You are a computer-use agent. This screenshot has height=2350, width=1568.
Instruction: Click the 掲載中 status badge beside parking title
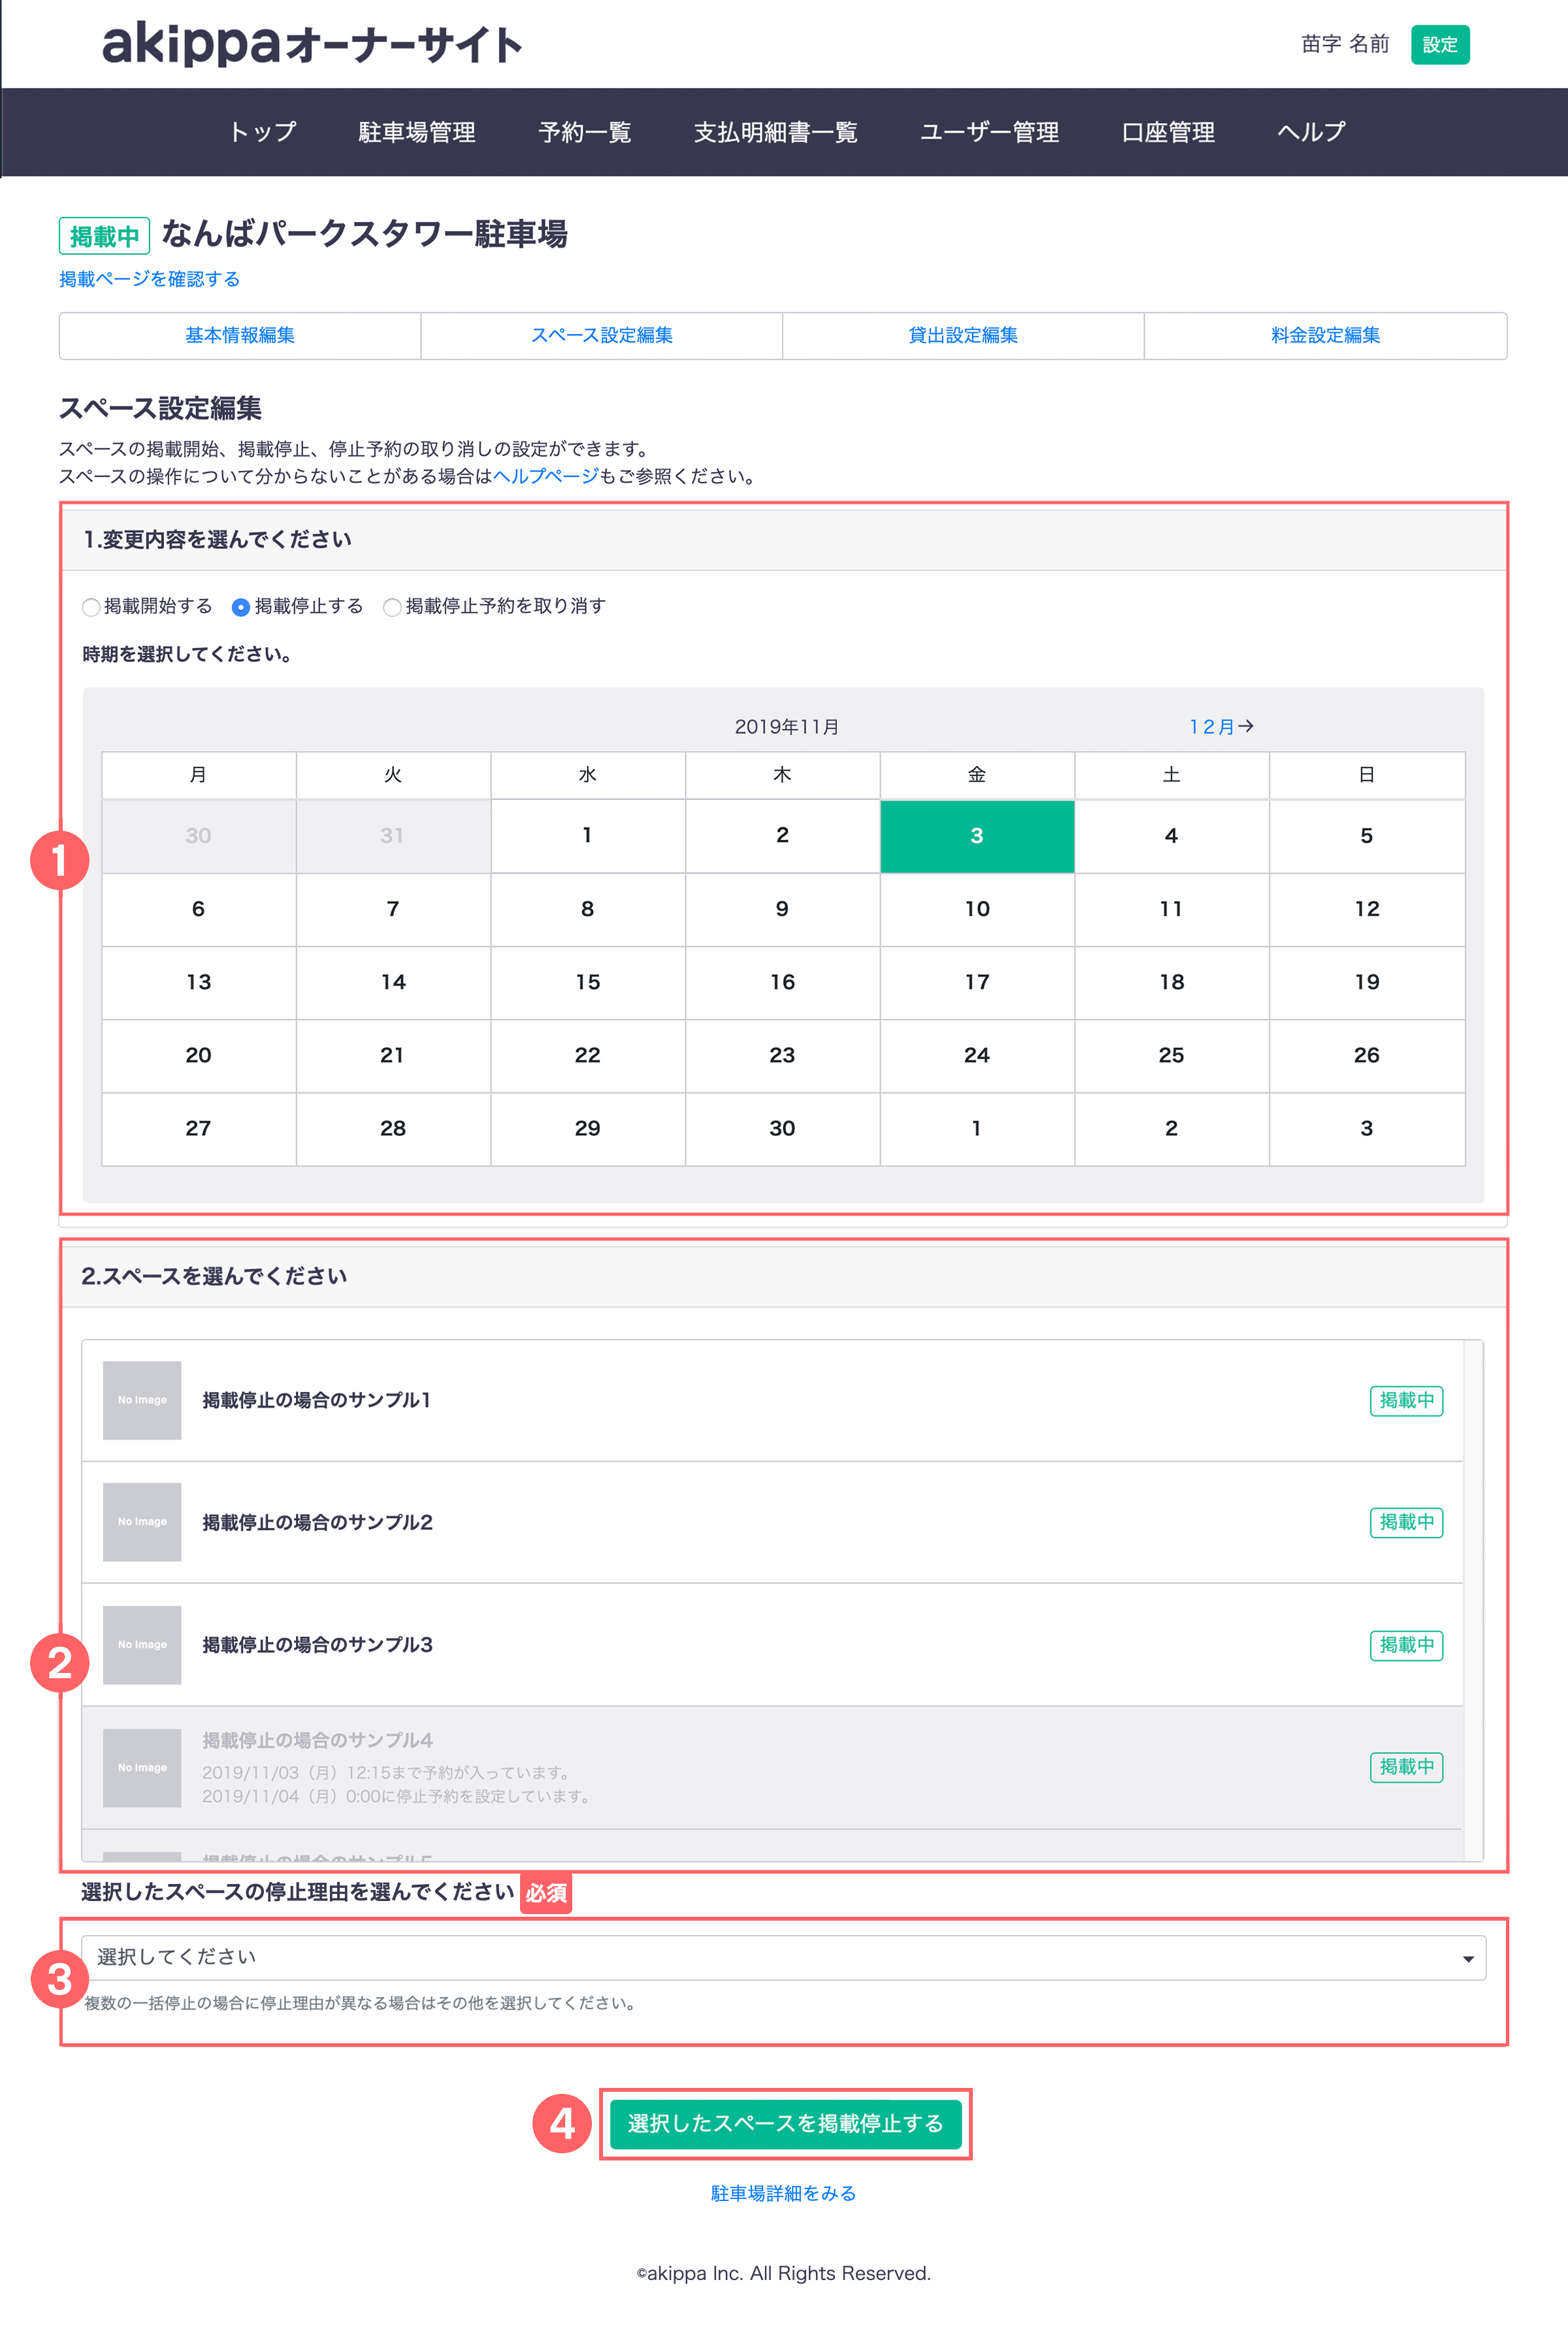[x=104, y=236]
